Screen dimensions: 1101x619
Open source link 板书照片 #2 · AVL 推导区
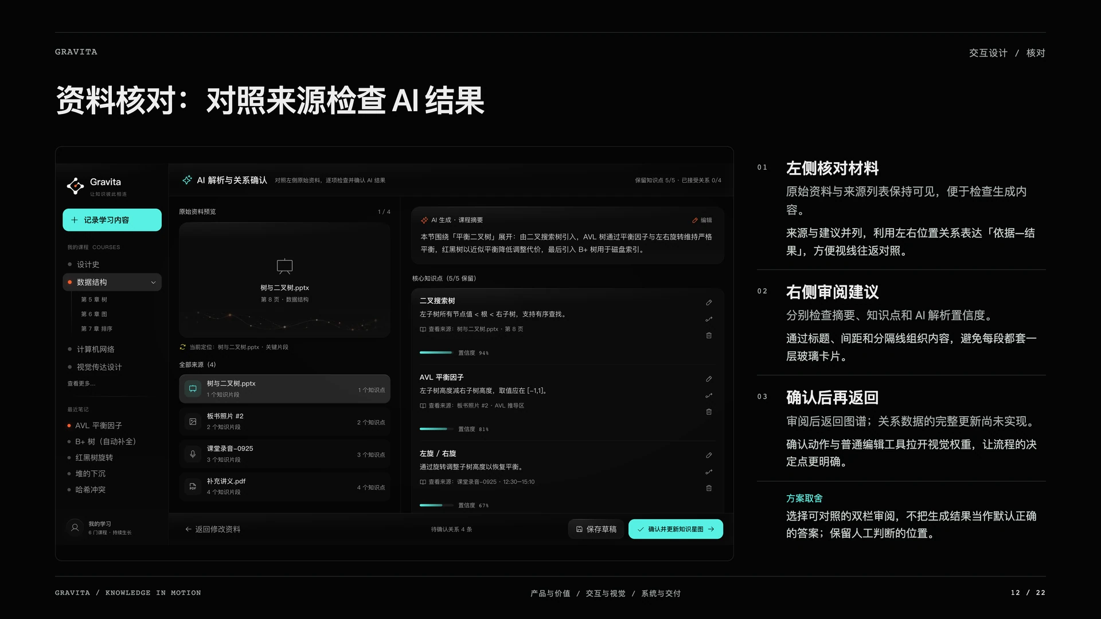pos(472,405)
